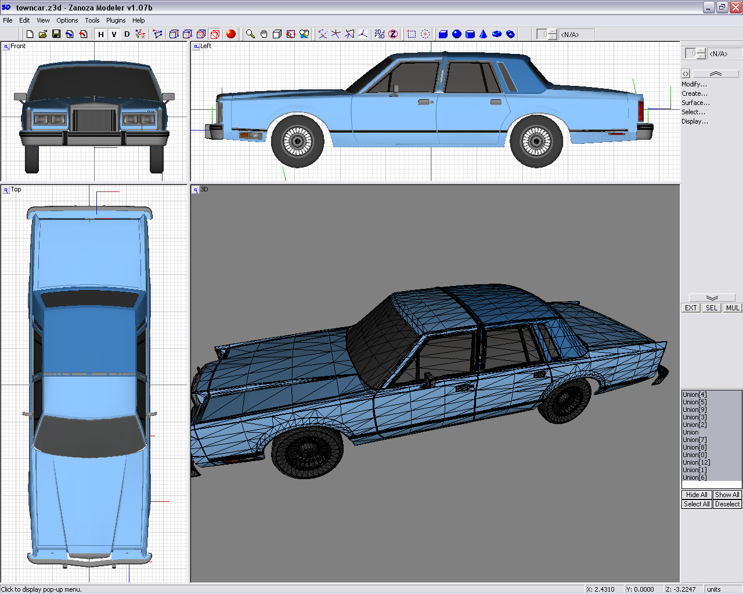Viewport: 743px width, 594px height.
Task: Open the Left viewport menu icon
Action: click(x=196, y=46)
